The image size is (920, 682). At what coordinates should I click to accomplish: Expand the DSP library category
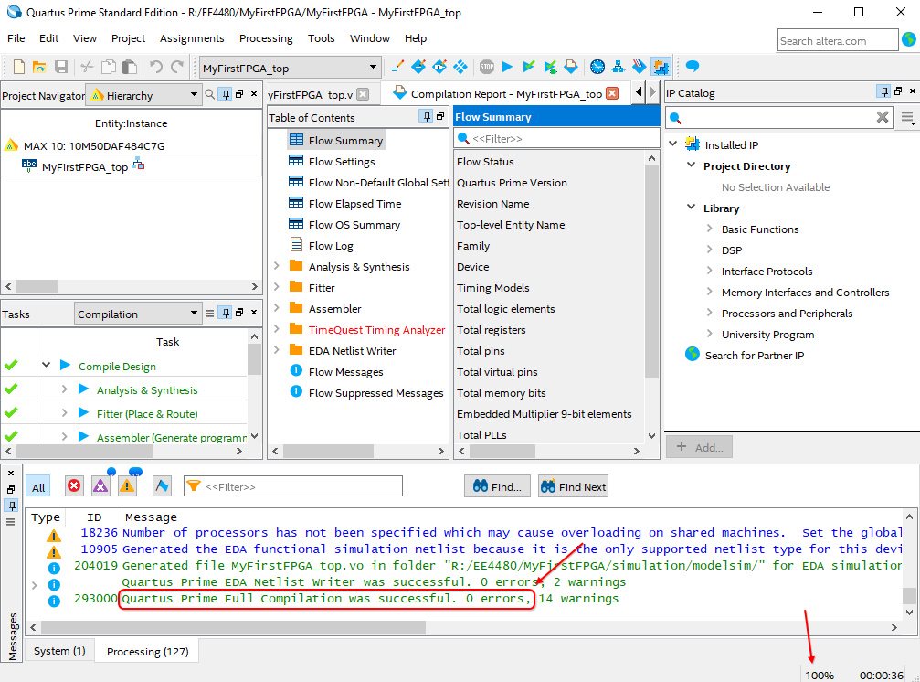(710, 250)
